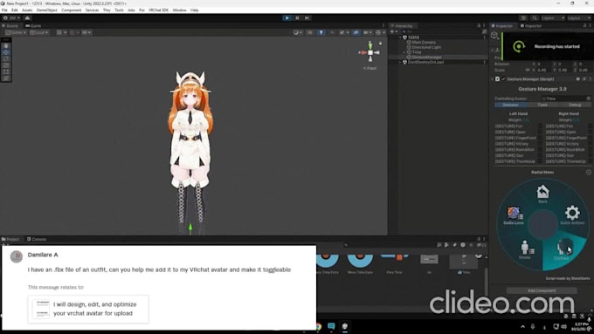This screenshot has width=594, height=334.
Task: Open the cloud services icon in the top toolbar
Action: tap(27, 17)
